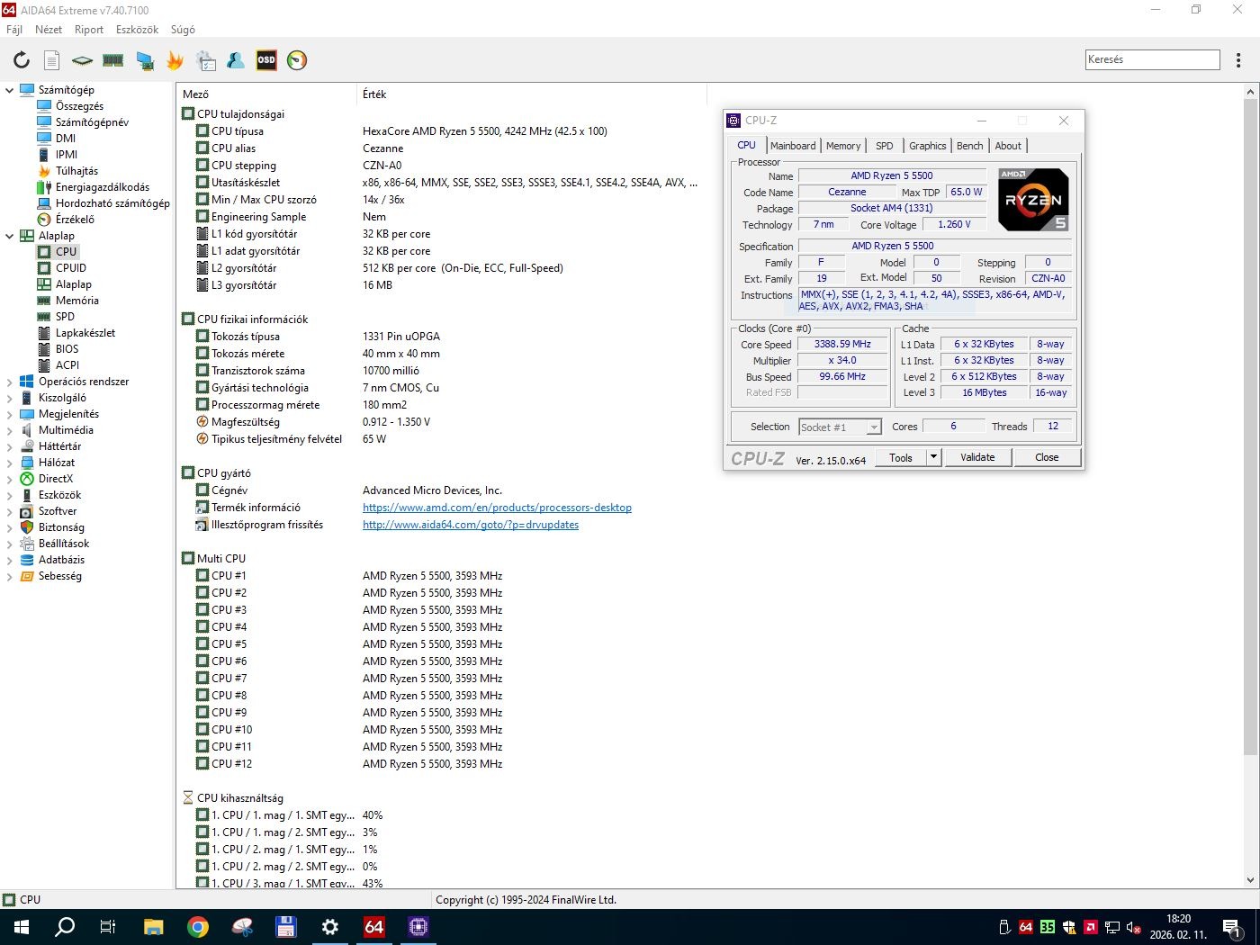Viewport: 1260px width, 945px height.
Task: Select the AIDA64 taskbar button
Action: tap(373, 927)
